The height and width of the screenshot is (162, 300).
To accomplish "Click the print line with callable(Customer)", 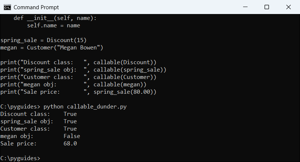I will pos(78,77).
